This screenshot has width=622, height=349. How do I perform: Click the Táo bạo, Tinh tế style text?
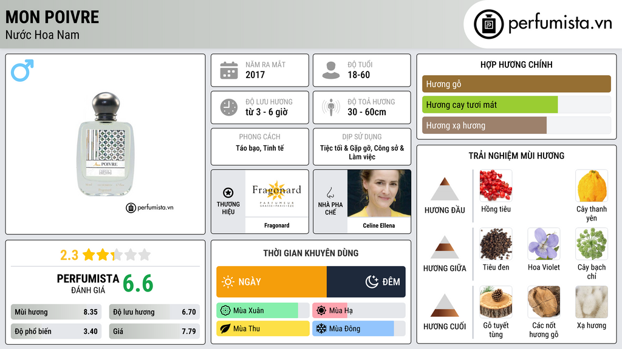(260, 148)
